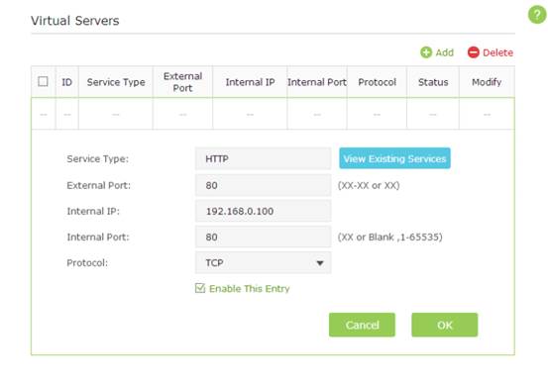This screenshot has height=384, width=548.
Task: Open the green help question mark icon
Action: 537,15
